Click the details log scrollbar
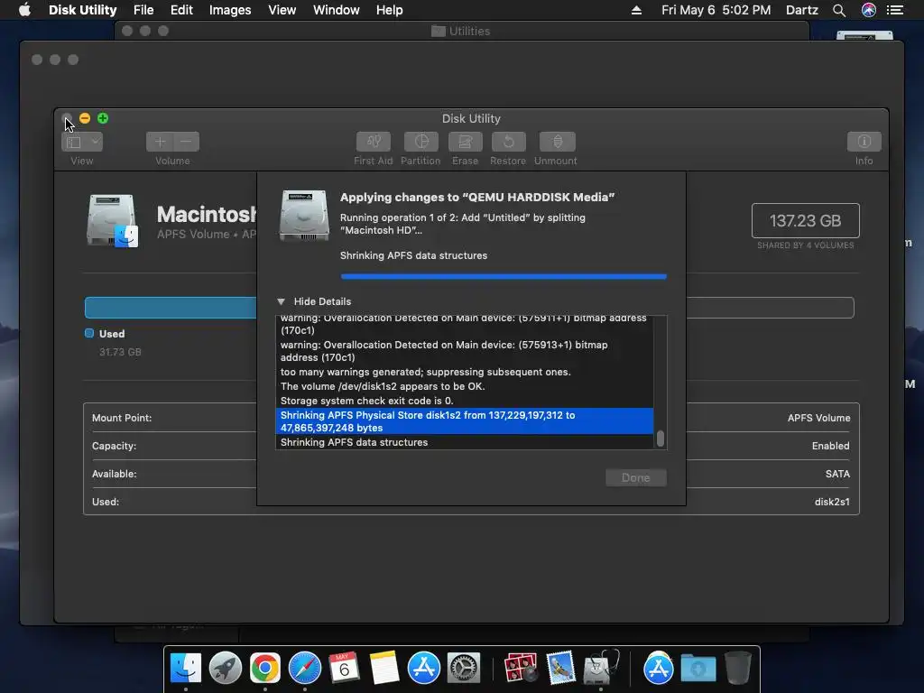 click(660, 438)
